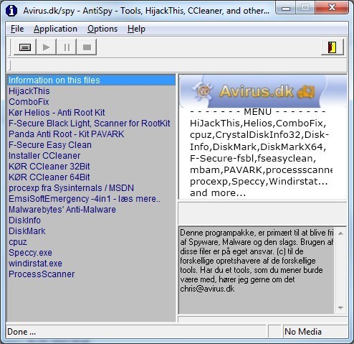
Task: Click the Pause toolbar button
Action: 67,47
